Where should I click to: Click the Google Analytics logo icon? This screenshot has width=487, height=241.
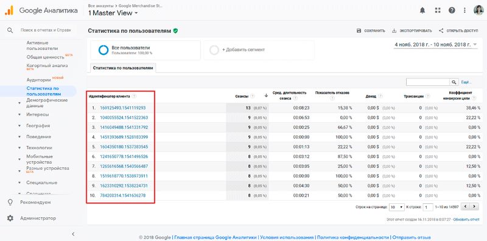click(x=9, y=10)
